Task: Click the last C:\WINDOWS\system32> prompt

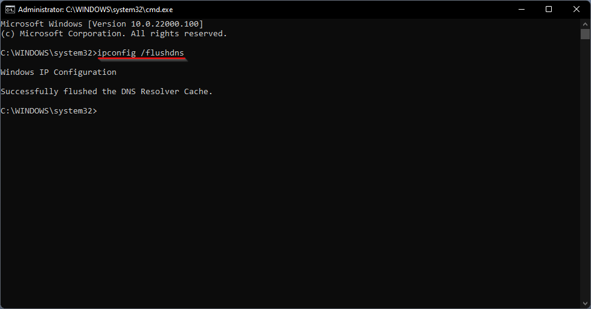Action: coord(48,111)
